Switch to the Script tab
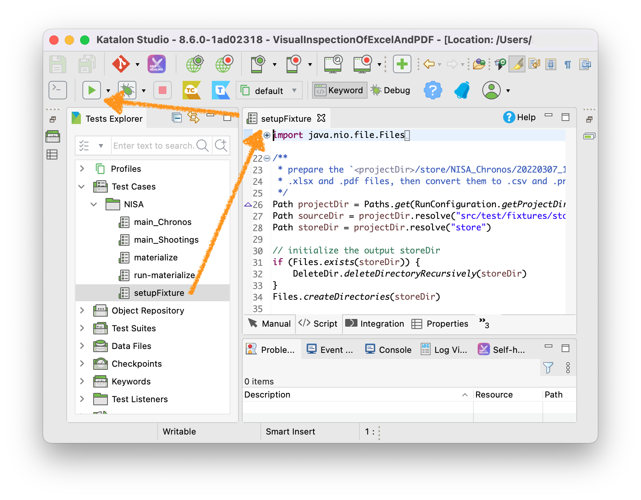The height and width of the screenshot is (500, 641). tap(318, 323)
